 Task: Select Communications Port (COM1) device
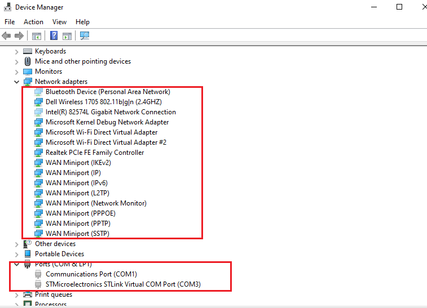(x=91, y=274)
